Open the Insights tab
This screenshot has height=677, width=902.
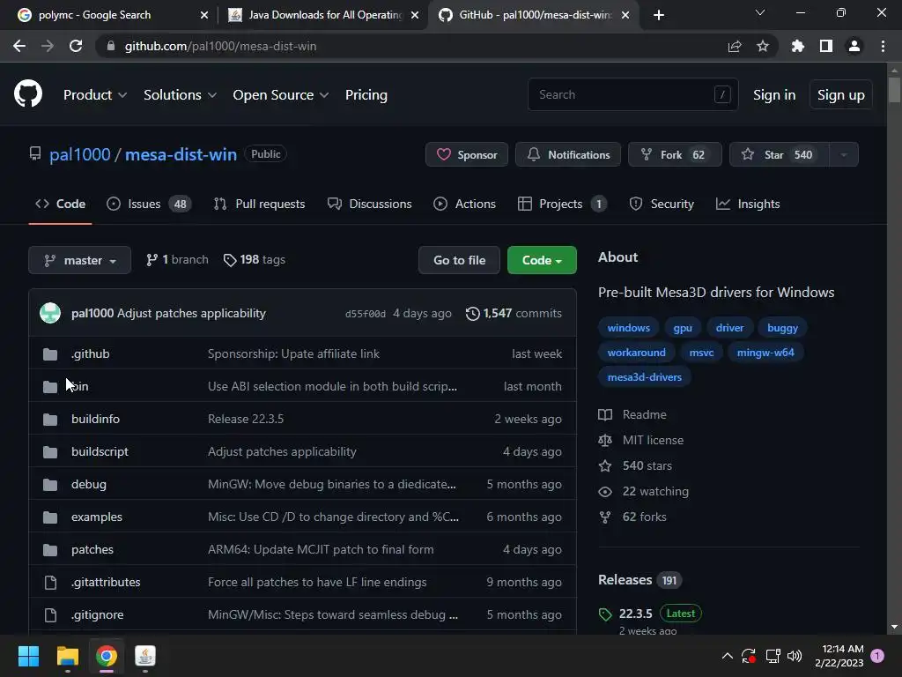point(748,204)
